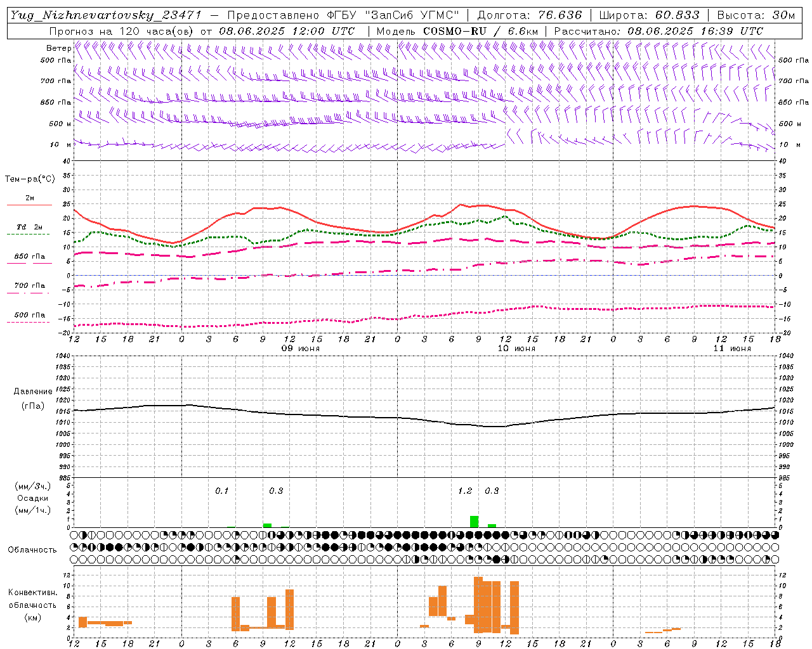Click the 11 июня date label

point(732,349)
